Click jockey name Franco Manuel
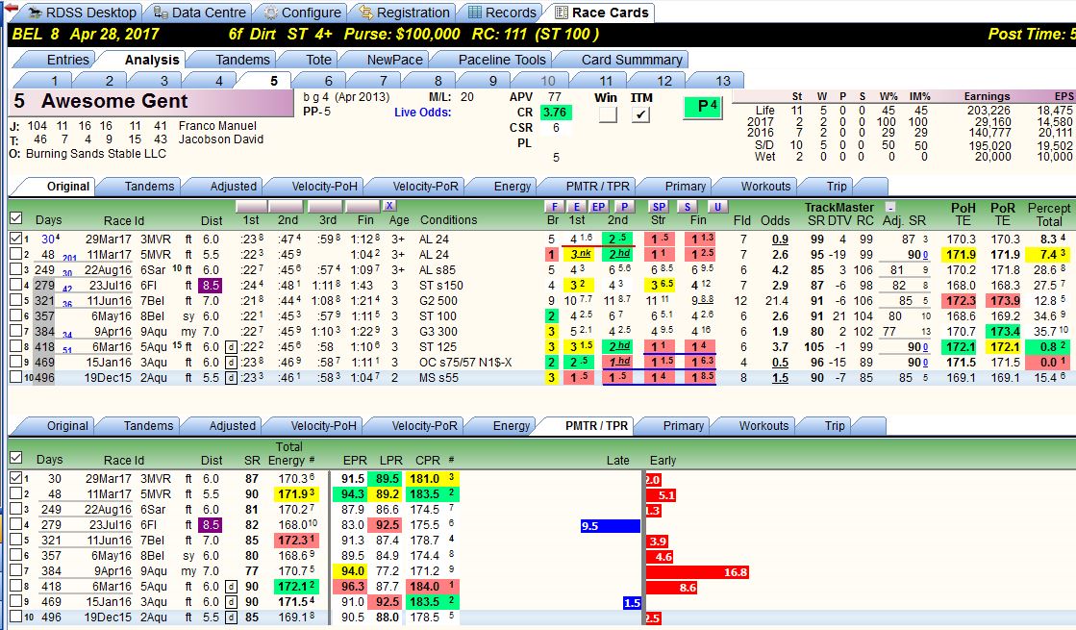The image size is (1076, 630). click(x=217, y=126)
